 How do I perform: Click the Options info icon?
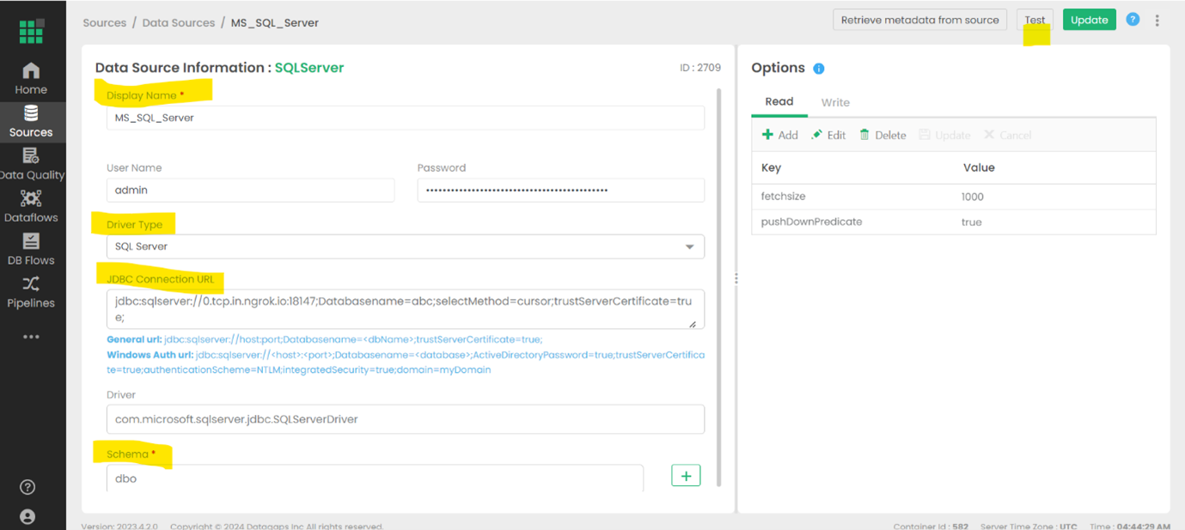[x=819, y=69]
